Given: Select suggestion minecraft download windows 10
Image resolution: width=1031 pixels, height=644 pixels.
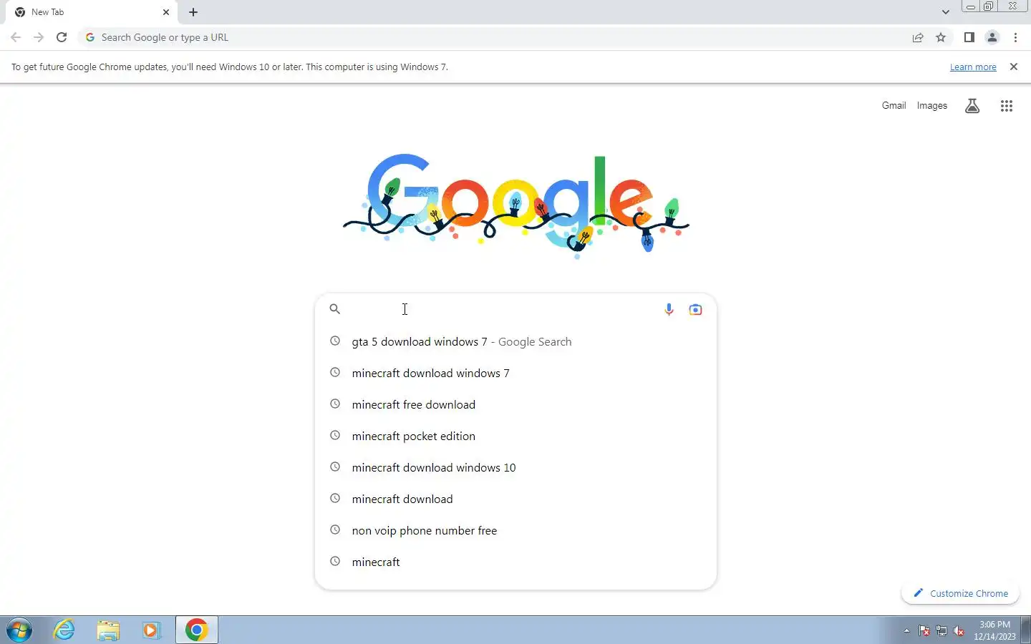Looking at the screenshot, I should (x=515, y=467).
